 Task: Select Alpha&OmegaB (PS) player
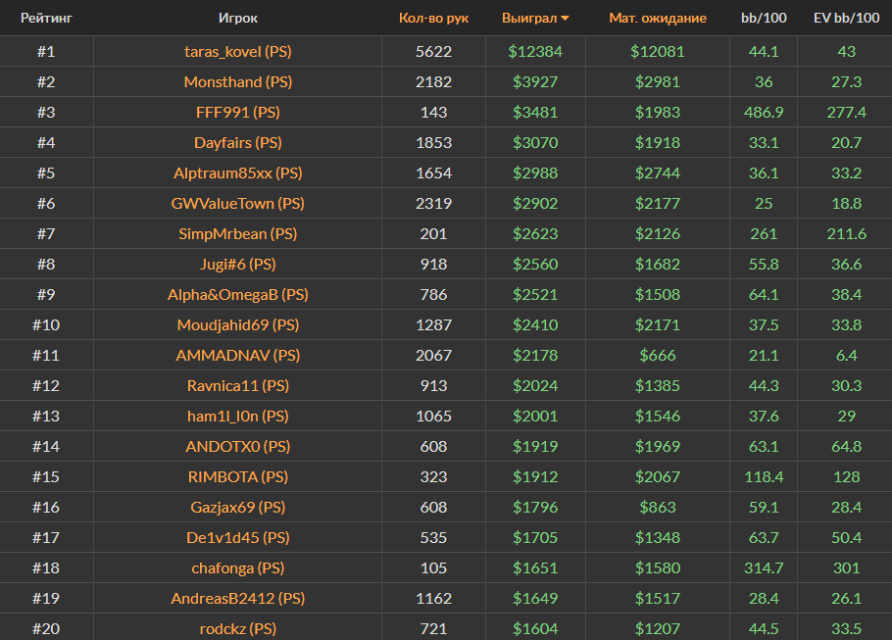(x=237, y=294)
